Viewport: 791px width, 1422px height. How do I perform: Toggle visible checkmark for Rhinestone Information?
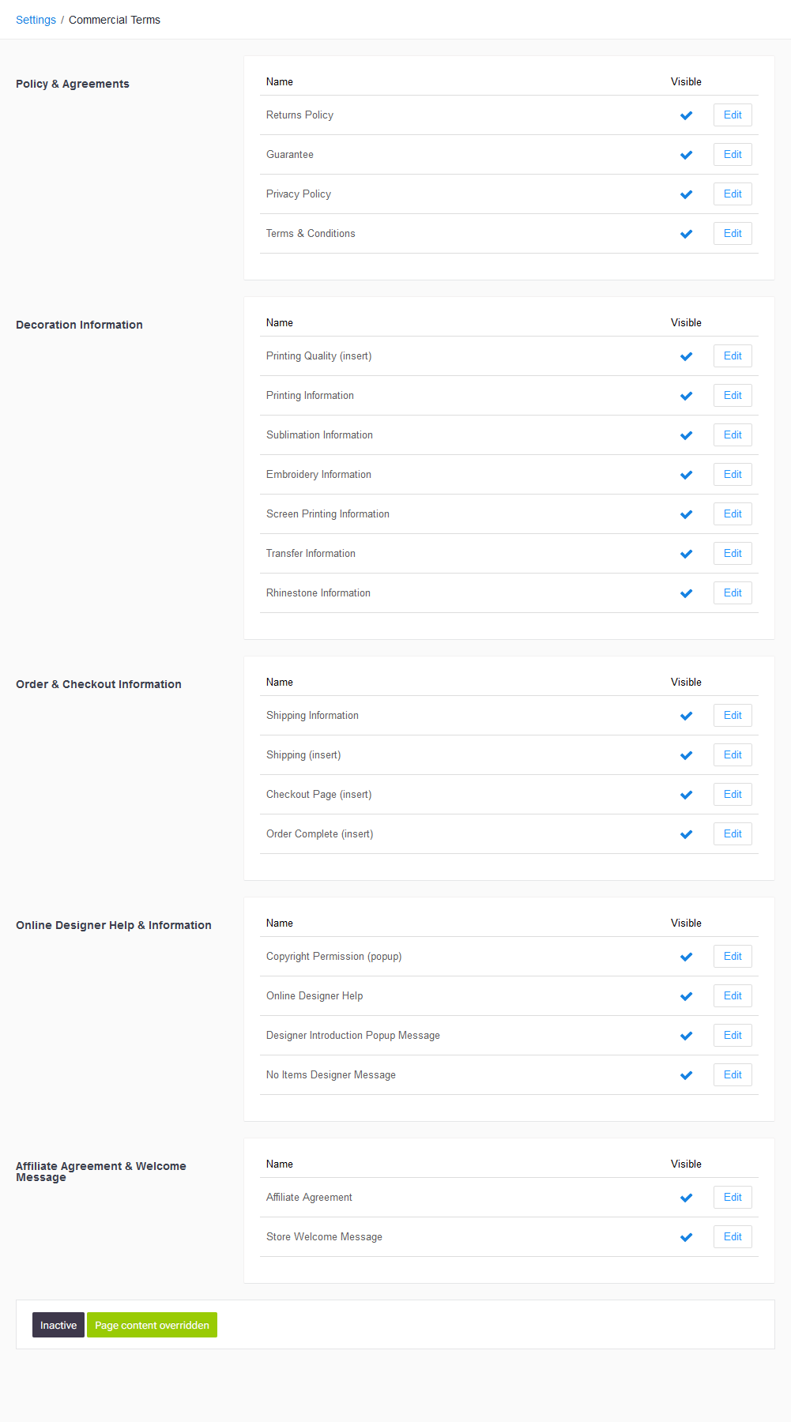[x=686, y=593]
